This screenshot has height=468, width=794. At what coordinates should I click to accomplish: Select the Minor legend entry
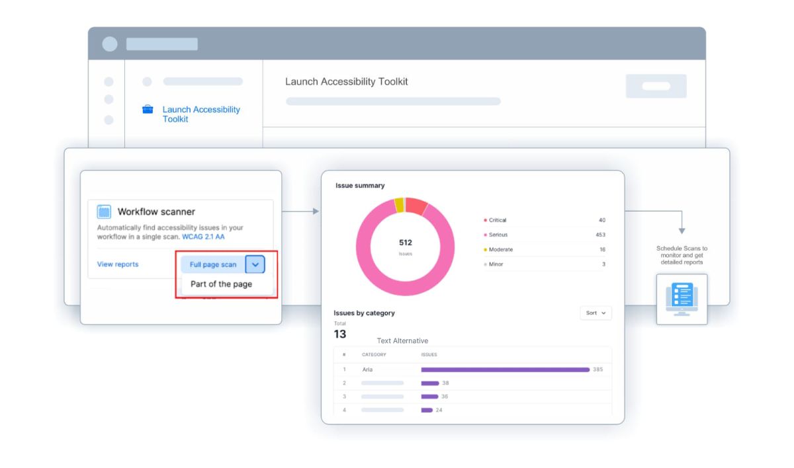point(544,264)
